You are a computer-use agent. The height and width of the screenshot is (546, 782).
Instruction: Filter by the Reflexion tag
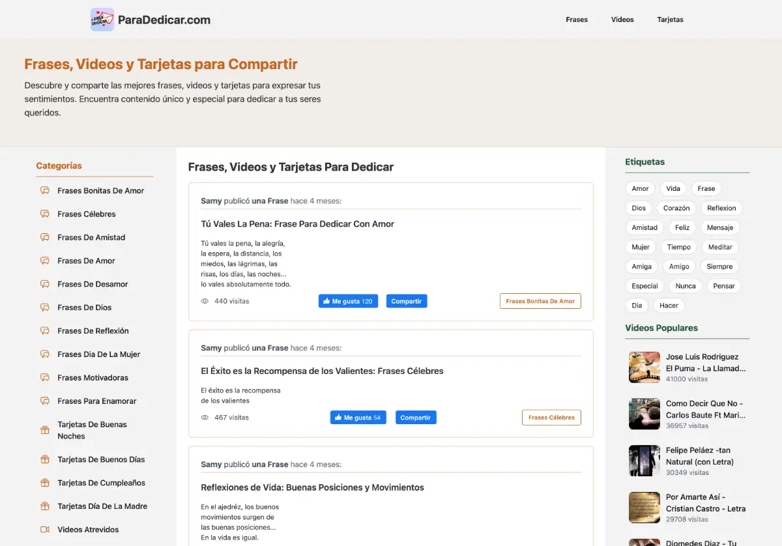721,208
